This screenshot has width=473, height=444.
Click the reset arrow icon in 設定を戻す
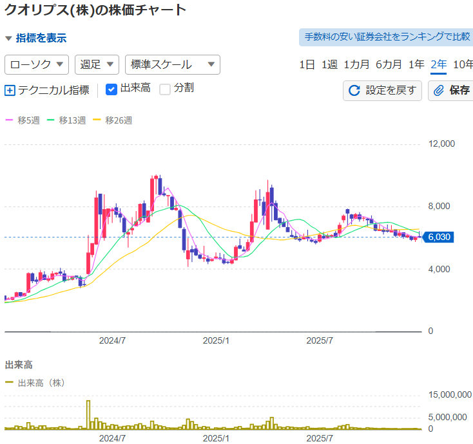point(354,90)
